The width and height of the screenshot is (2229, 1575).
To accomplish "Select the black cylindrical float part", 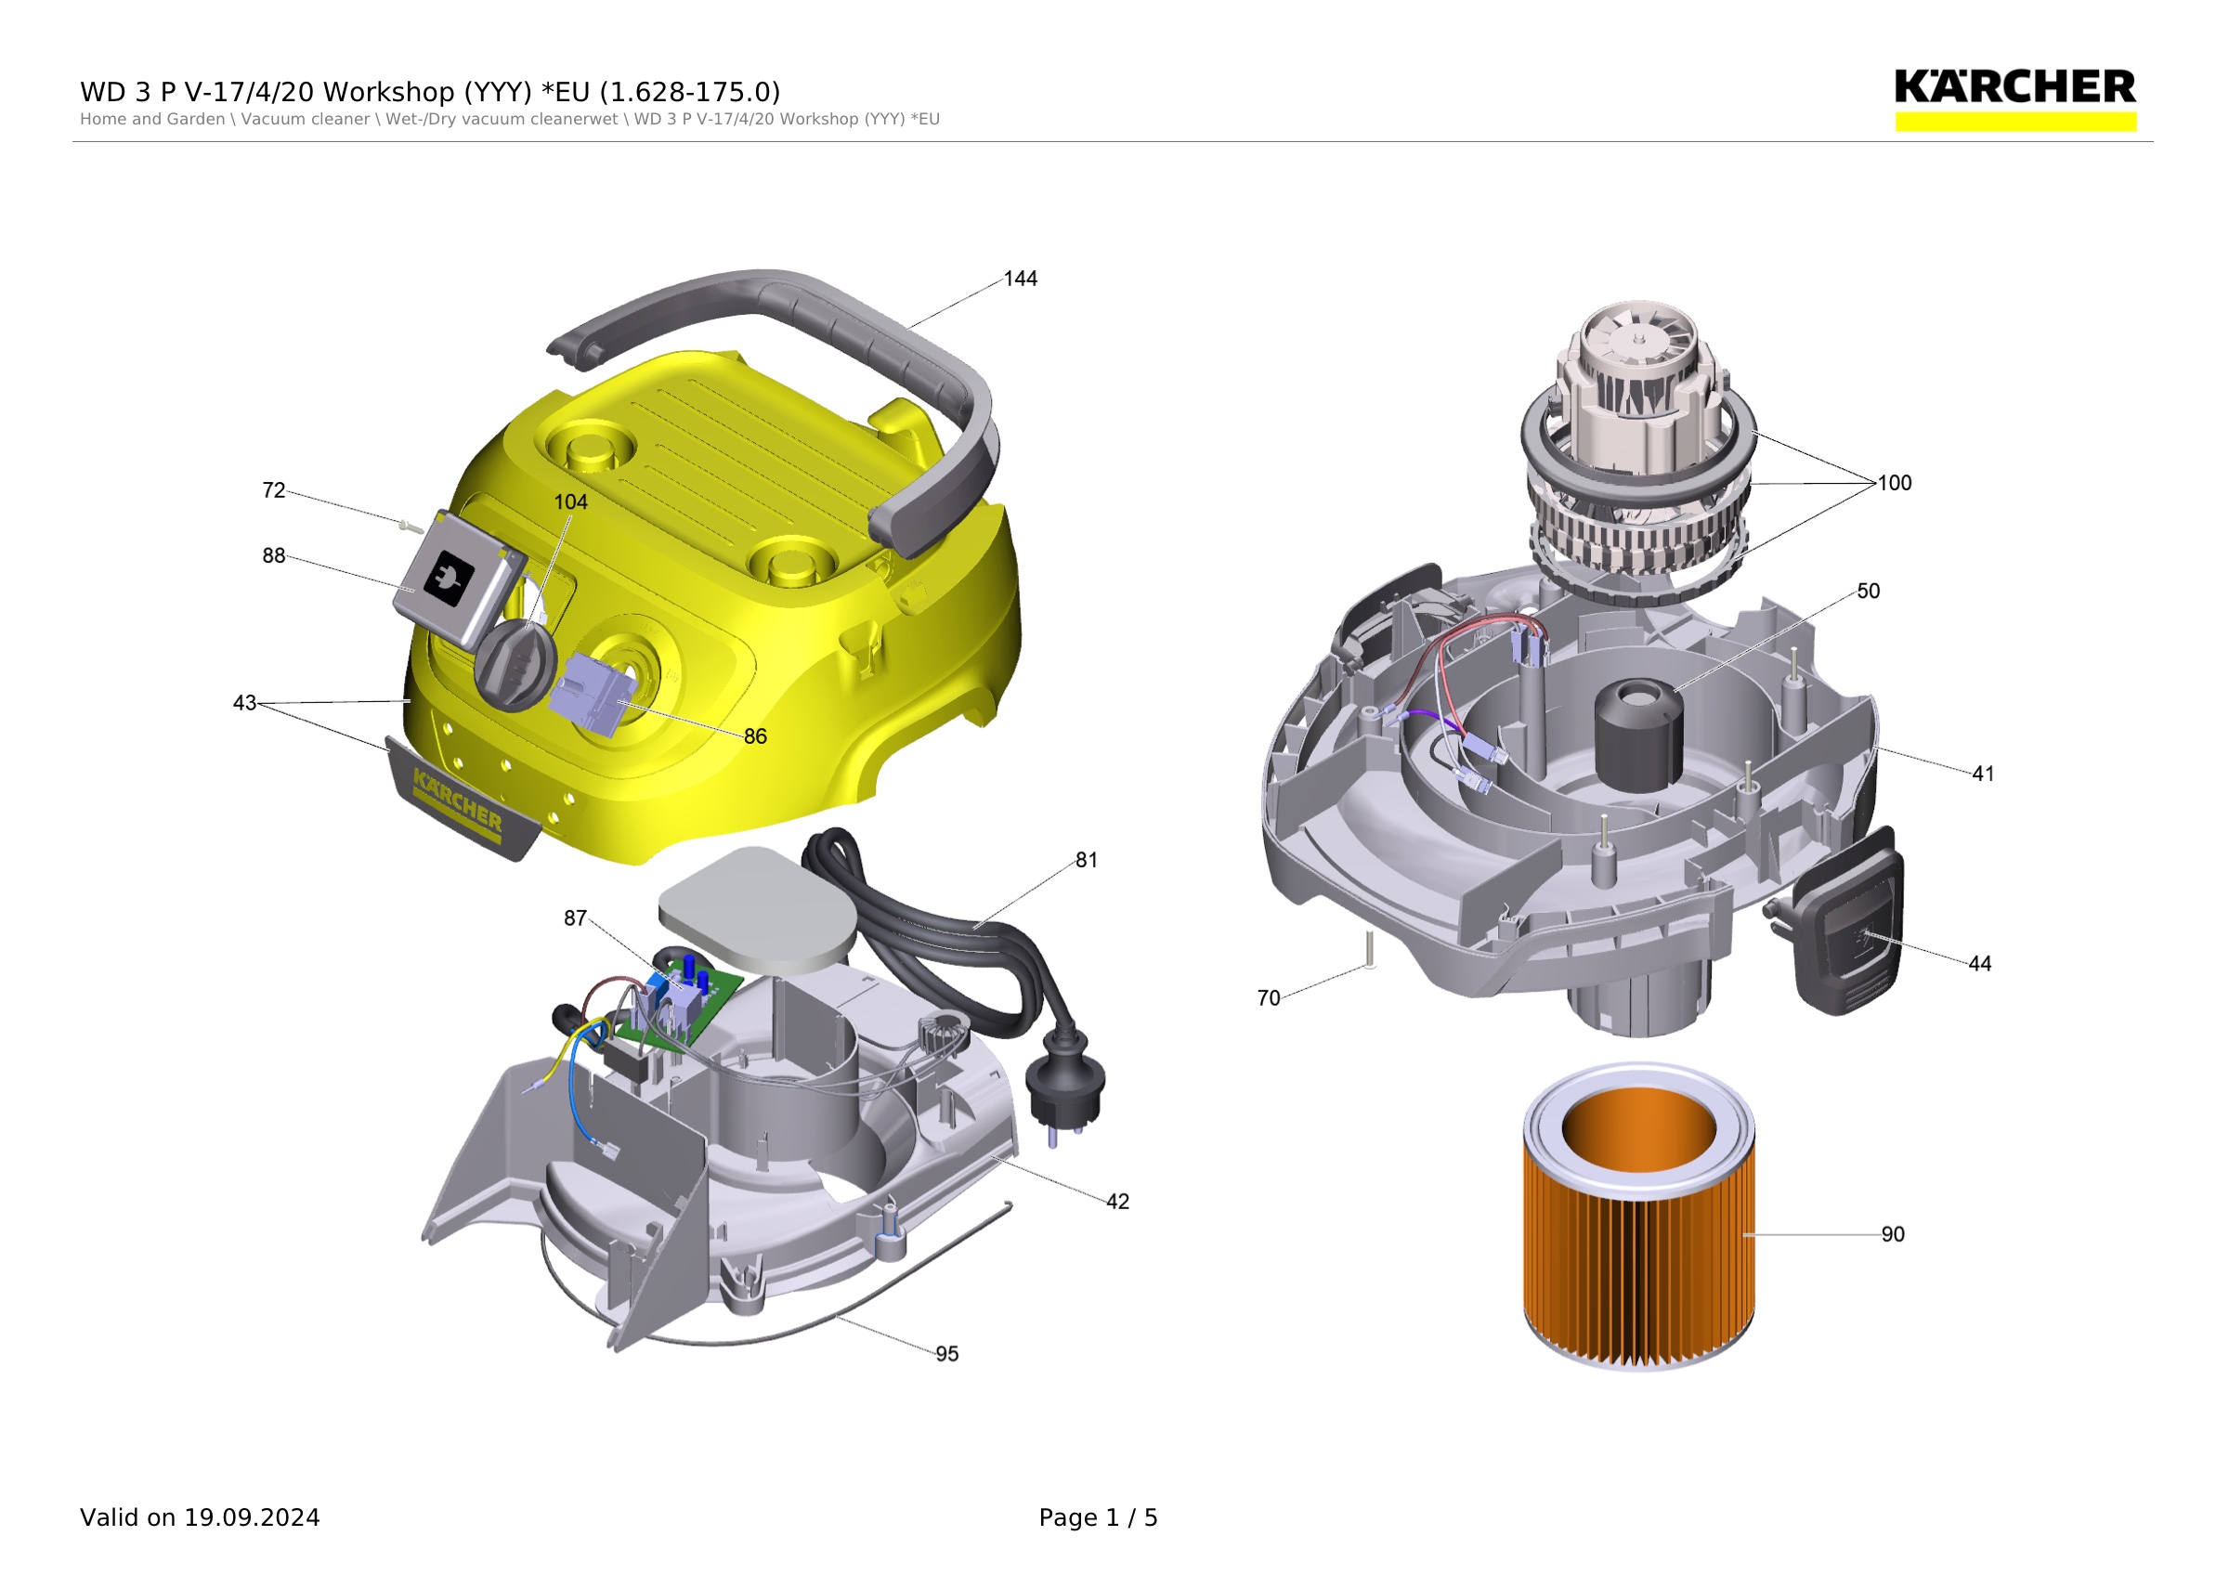I will [x=1638, y=735].
